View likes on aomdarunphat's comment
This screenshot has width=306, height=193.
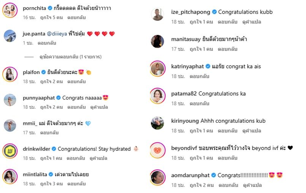pyautogui.click(x=202, y=185)
